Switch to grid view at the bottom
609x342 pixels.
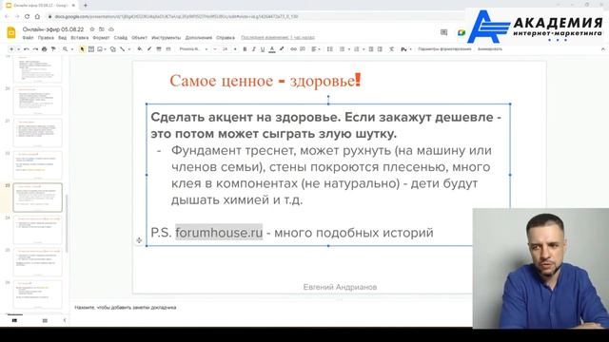[x=45, y=321]
